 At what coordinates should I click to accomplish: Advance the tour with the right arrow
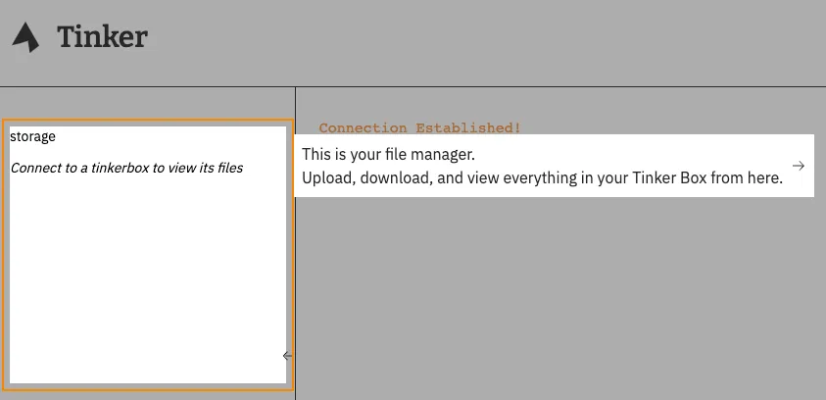[799, 166]
